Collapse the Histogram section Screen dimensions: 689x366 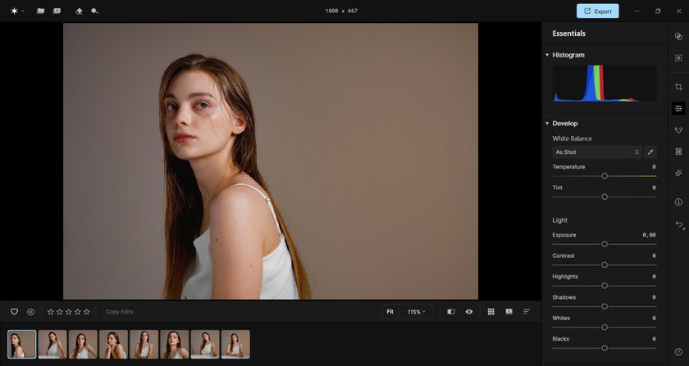coord(547,55)
